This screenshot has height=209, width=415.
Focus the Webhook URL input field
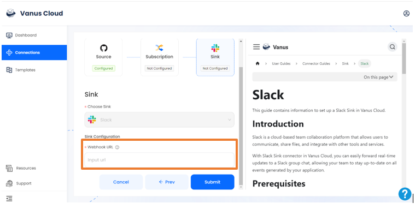[x=159, y=160]
